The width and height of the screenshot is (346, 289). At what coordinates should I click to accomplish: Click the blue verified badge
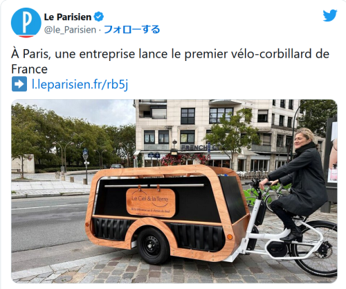99,17
